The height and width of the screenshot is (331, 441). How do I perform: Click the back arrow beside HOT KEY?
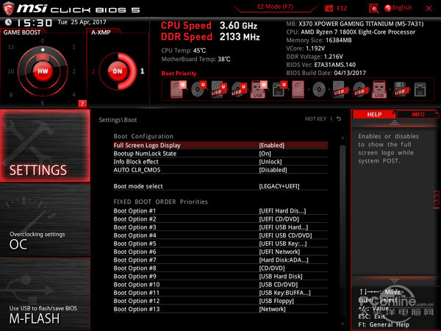pos(339,118)
